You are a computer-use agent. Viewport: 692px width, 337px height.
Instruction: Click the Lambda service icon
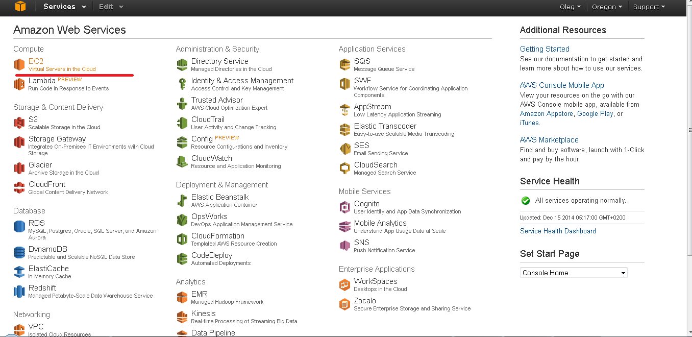coord(19,84)
